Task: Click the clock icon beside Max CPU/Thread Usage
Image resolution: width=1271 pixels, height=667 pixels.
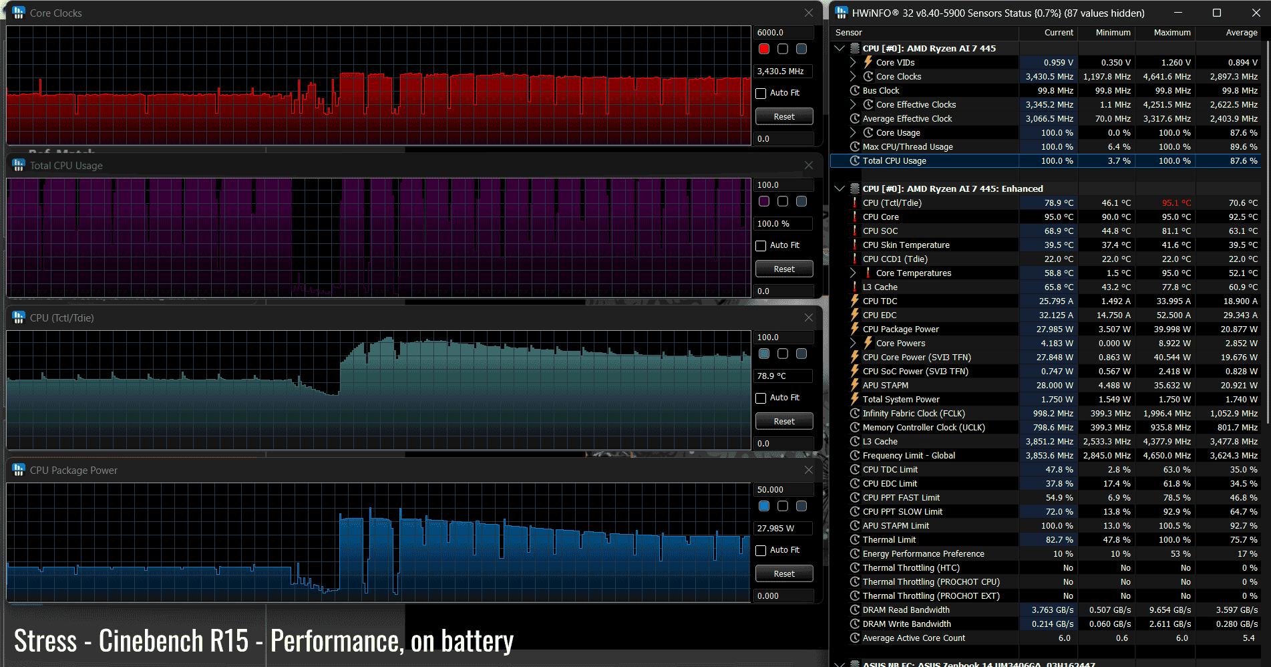Action: [855, 146]
